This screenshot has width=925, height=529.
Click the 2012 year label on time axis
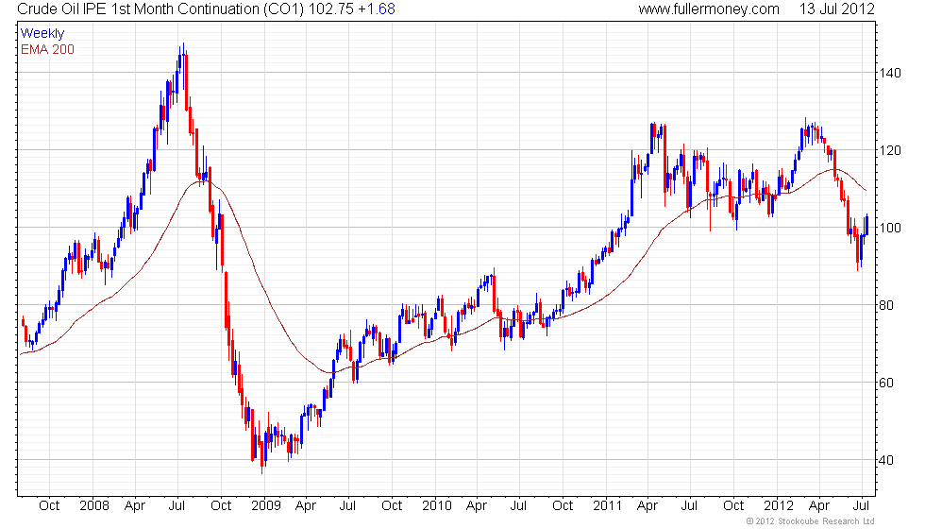[779, 505]
